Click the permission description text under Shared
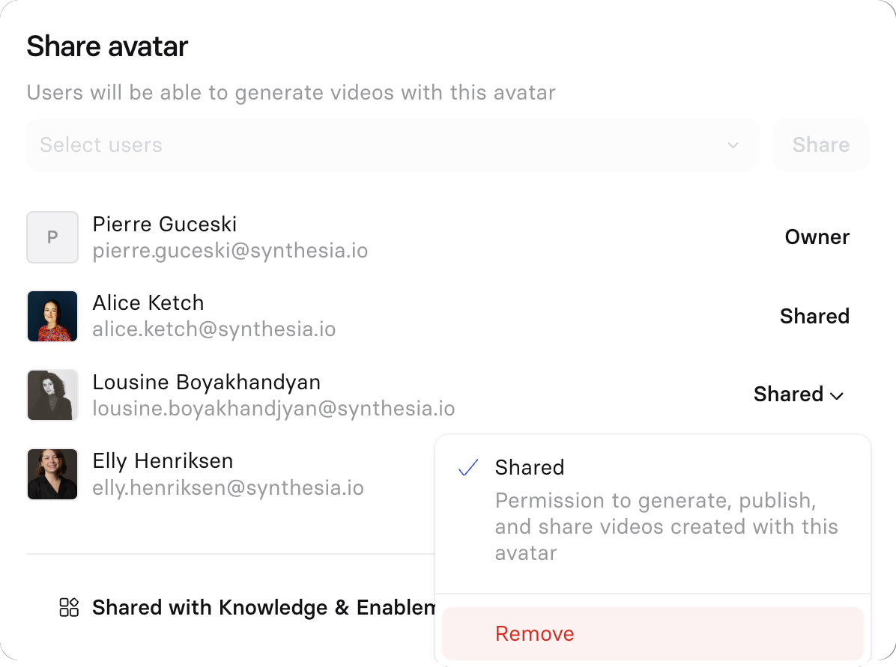Image resolution: width=896 pixels, height=667 pixels. [666, 526]
